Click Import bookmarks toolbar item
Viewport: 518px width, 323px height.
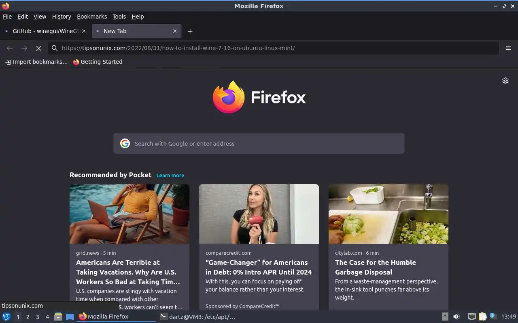coord(36,62)
